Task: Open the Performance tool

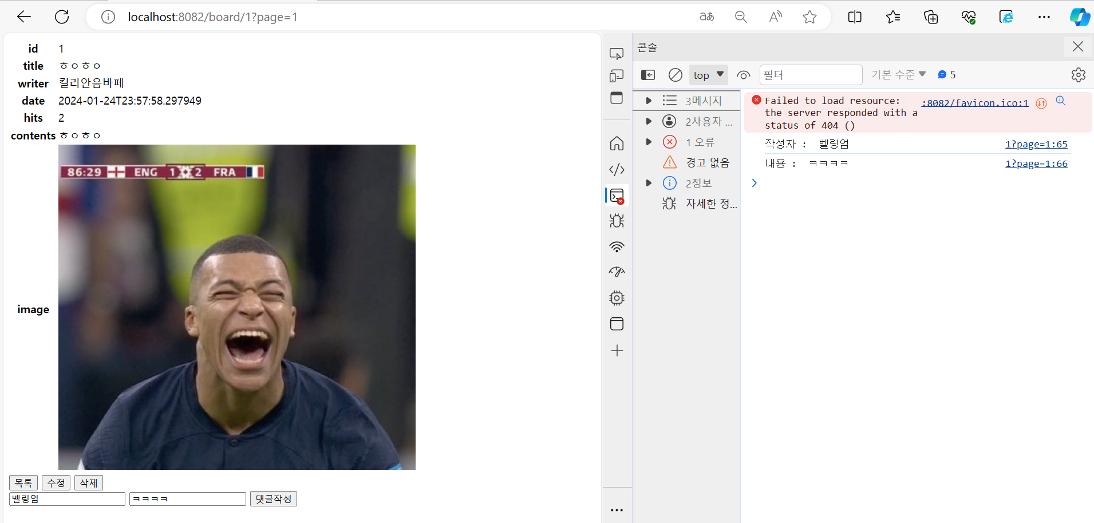Action: pos(617,272)
